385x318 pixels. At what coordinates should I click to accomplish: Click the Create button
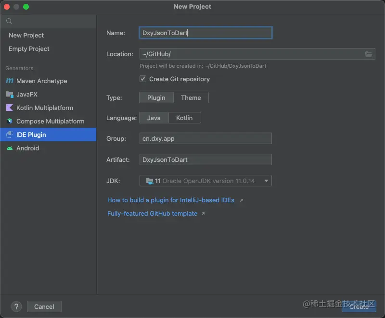(359, 306)
